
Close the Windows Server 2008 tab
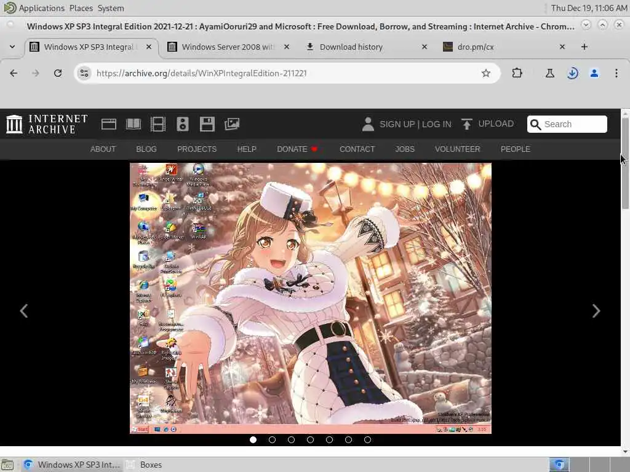(x=287, y=47)
